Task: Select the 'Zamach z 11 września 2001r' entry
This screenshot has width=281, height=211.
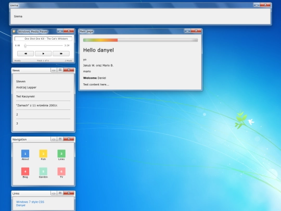Action: coord(37,105)
